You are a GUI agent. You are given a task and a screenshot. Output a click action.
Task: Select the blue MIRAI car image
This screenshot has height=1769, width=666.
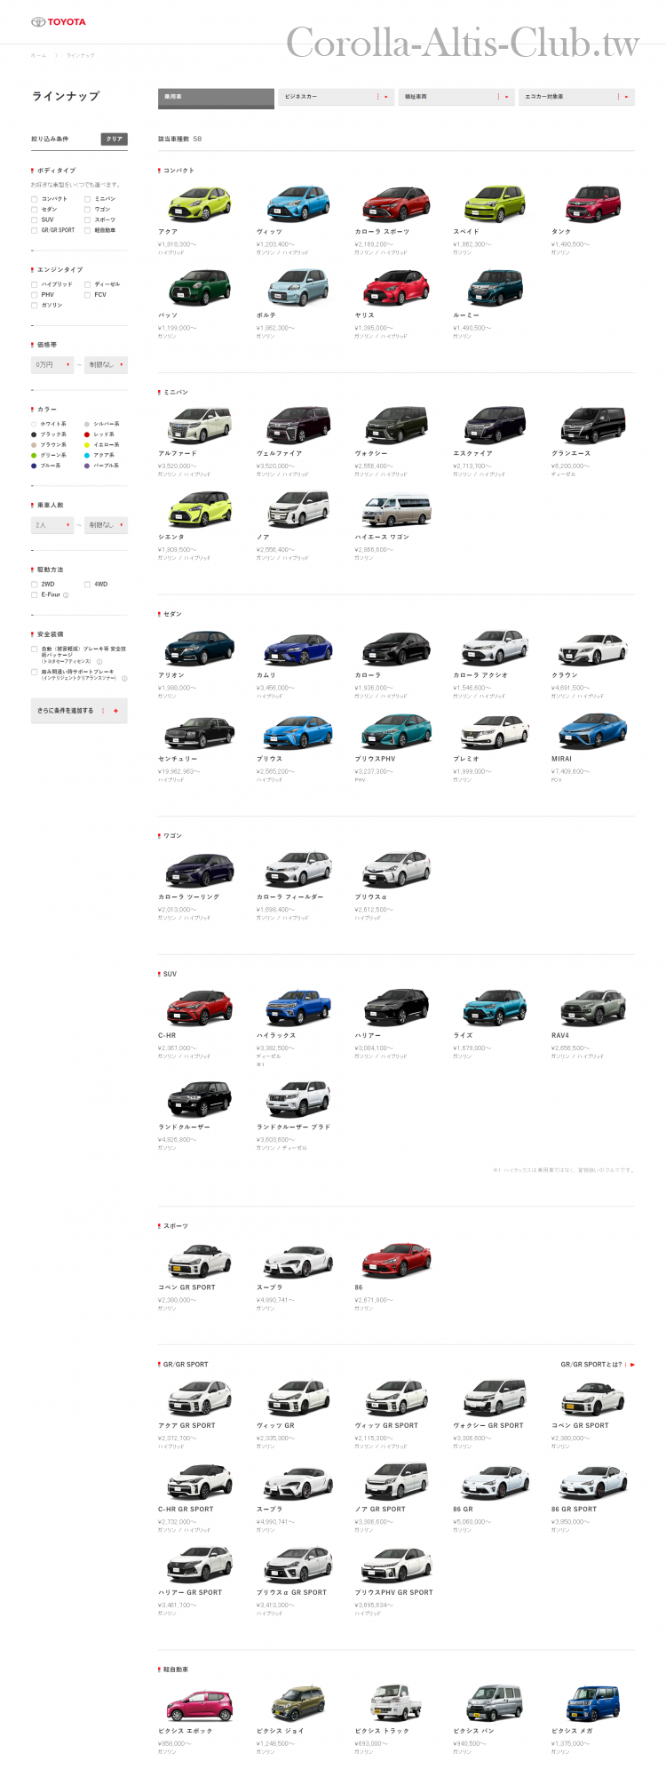[x=593, y=731]
